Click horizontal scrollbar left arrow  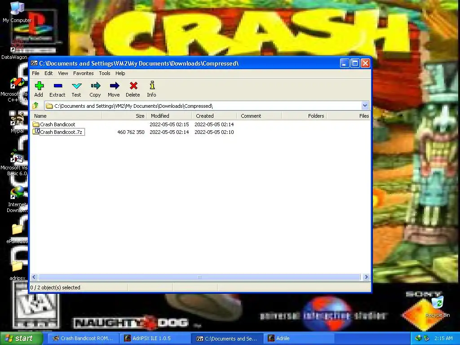34,277
